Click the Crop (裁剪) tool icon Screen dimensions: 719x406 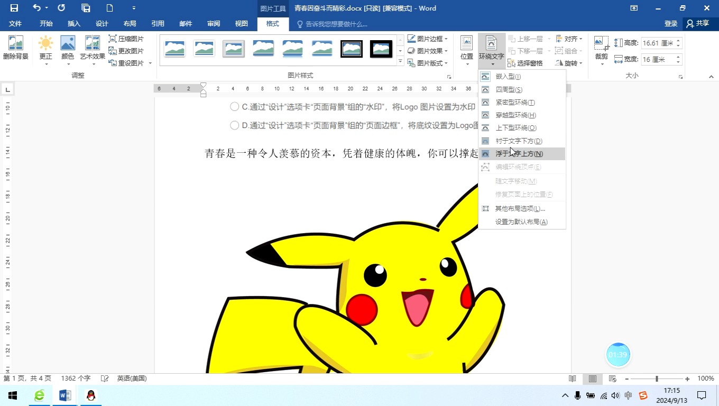(601, 43)
